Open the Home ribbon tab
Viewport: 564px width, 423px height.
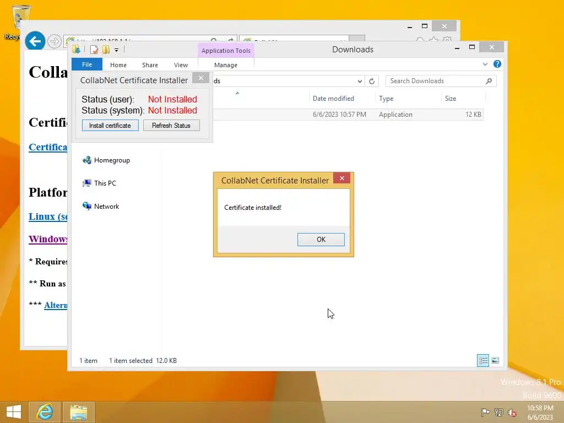118,65
